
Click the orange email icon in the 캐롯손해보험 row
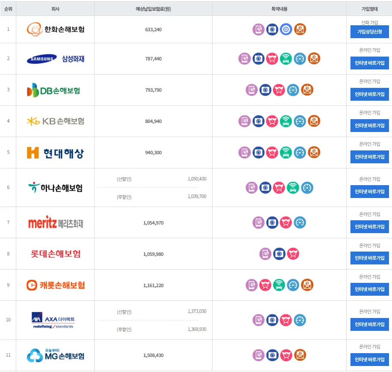[307, 285]
